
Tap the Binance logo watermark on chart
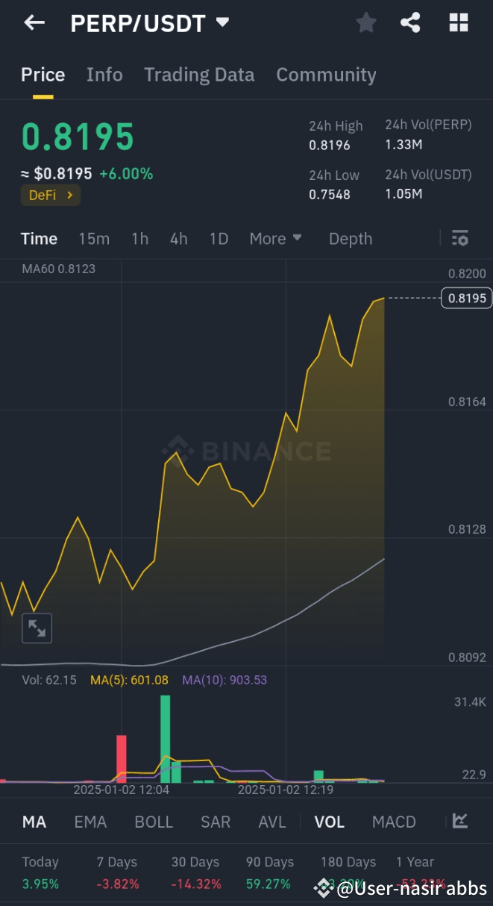(x=246, y=451)
